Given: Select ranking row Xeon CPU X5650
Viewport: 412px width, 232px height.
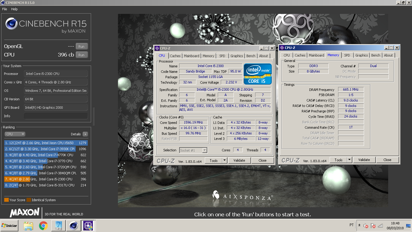Looking at the screenshot, I should point(46,143).
